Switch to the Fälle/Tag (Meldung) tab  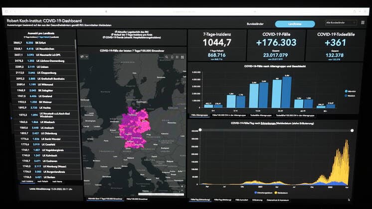pyautogui.click(x=222, y=200)
